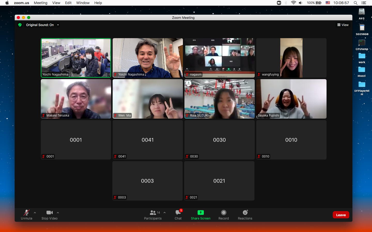Screen dimensions: 372x232
Task: Open the Apple menu
Action: [x=7, y=3]
